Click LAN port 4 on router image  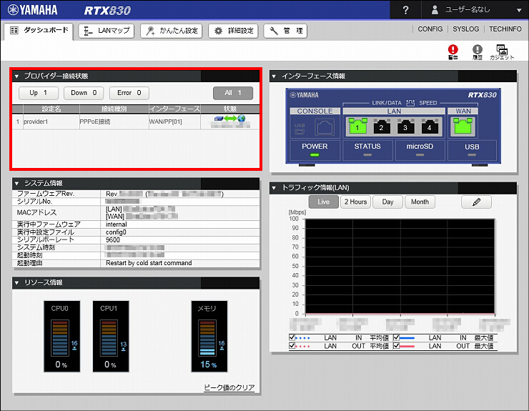pyautogui.click(x=430, y=127)
